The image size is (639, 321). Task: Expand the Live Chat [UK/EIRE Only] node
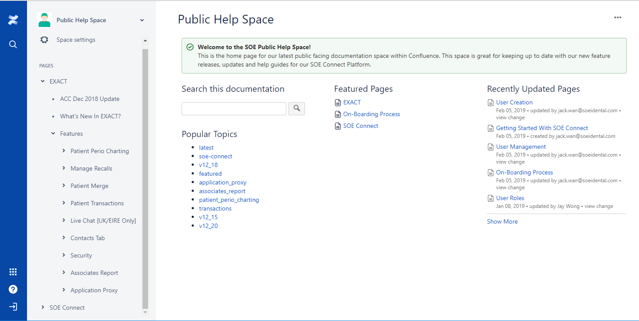[x=64, y=221]
